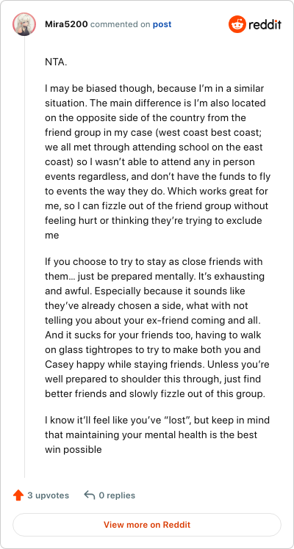The width and height of the screenshot is (294, 549).
Task: Click the "NTA." verdict text
Action: (56, 62)
